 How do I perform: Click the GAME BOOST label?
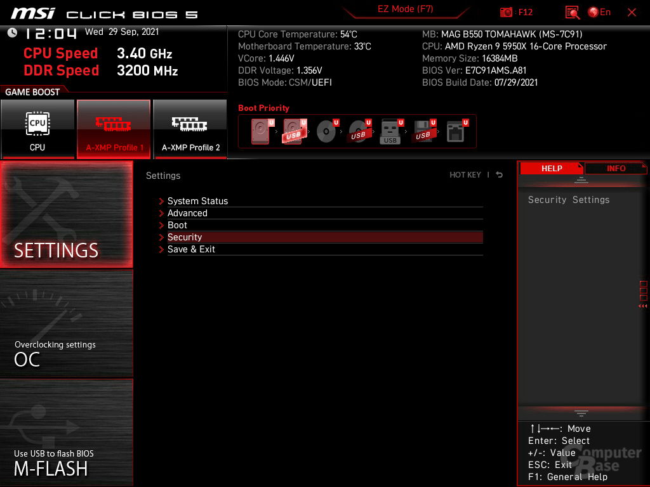(32, 92)
